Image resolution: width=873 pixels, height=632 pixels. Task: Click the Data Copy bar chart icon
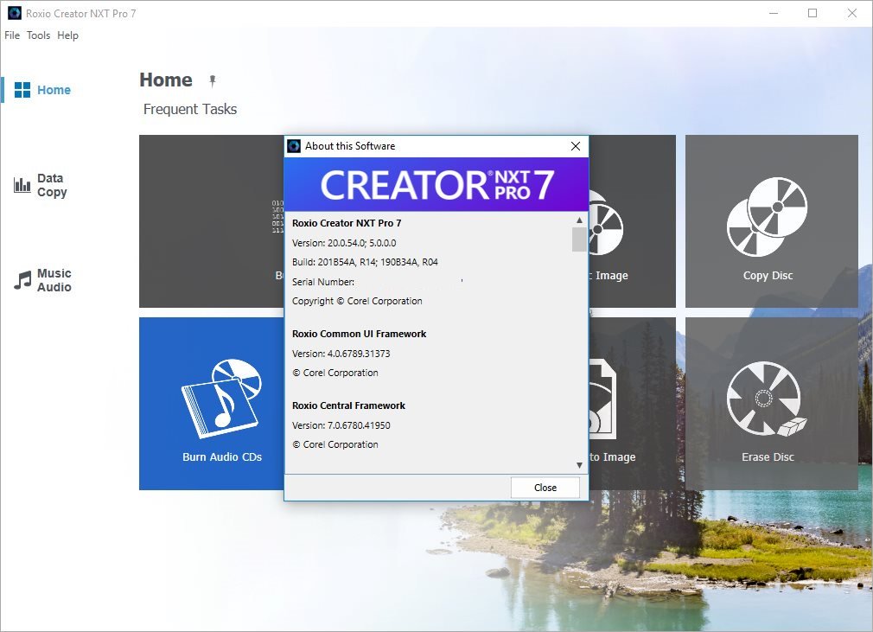click(22, 185)
